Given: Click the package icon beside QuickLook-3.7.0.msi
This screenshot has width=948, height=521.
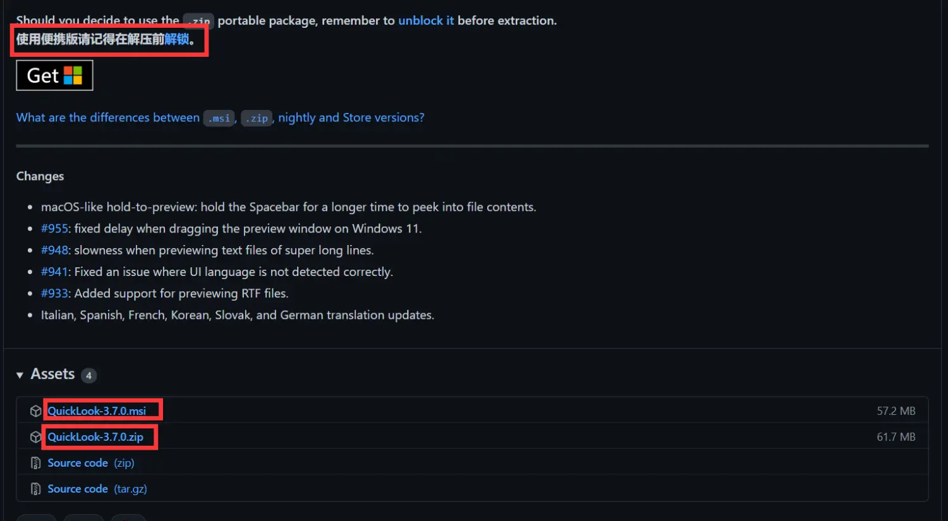Looking at the screenshot, I should tap(35, 411).
